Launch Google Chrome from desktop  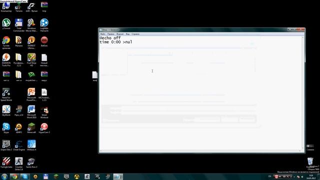pyautogui.click(x=6, y=42)
